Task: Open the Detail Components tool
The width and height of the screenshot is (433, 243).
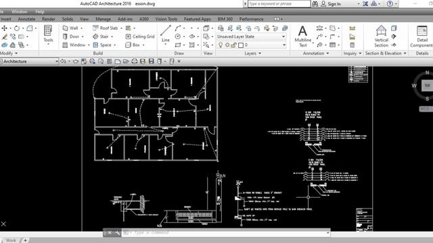Action: [421, 36]
